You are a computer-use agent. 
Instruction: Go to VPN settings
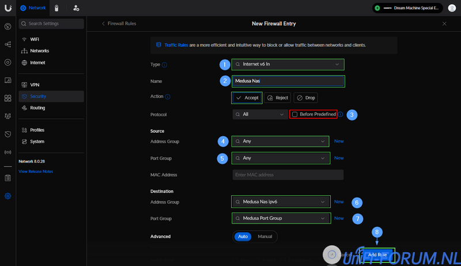point(35,84)
